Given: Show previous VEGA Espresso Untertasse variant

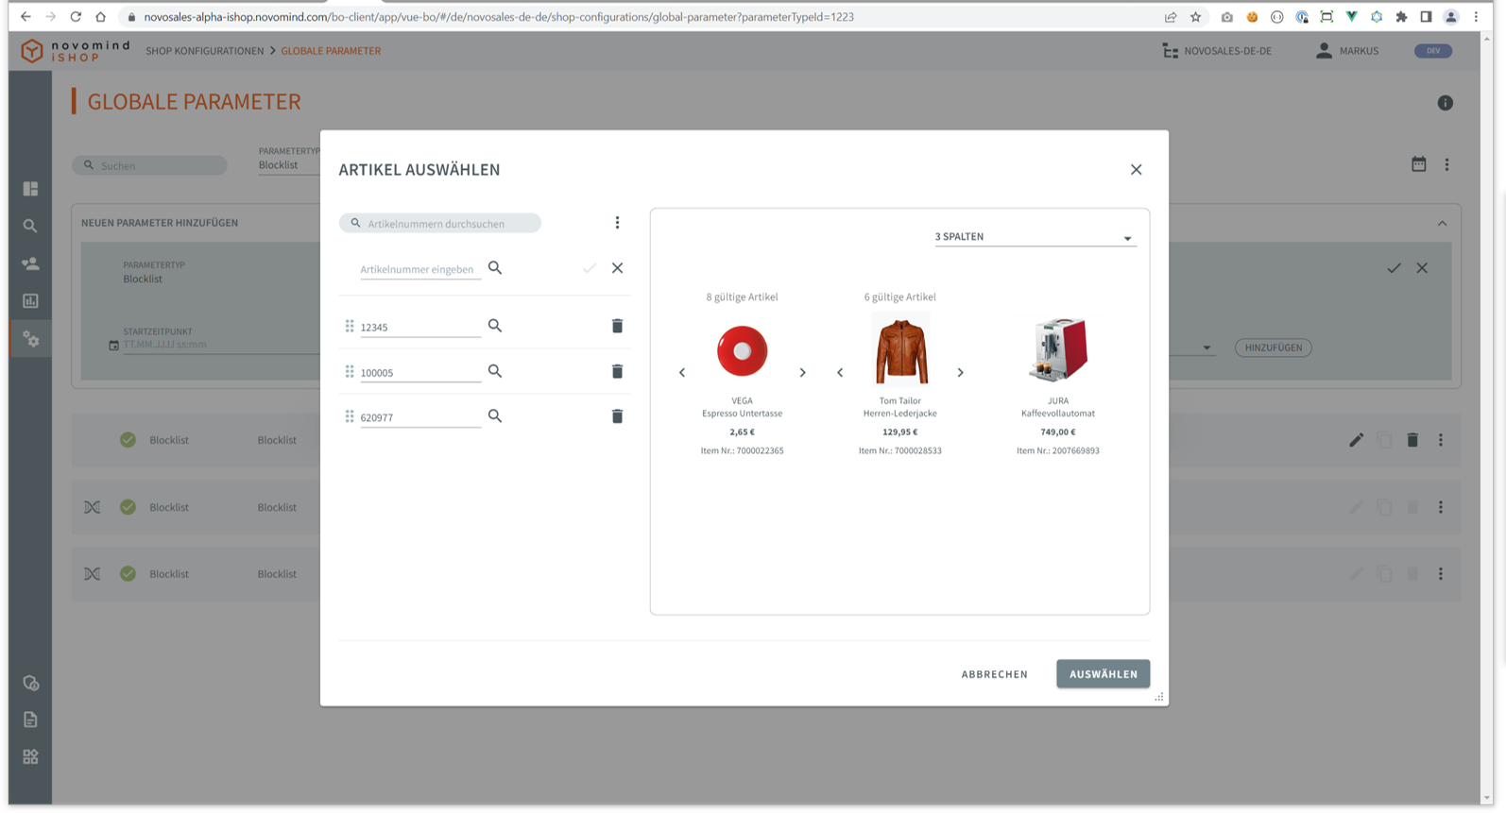Looking at the screenshot, I should (x=682, y=372).
